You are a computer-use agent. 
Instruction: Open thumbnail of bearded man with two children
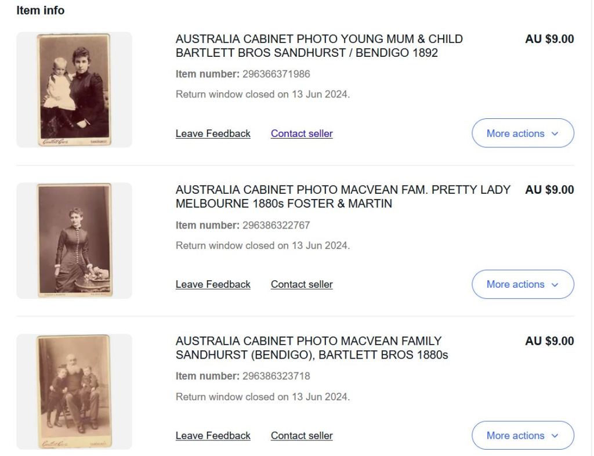(x=74, y=392)
